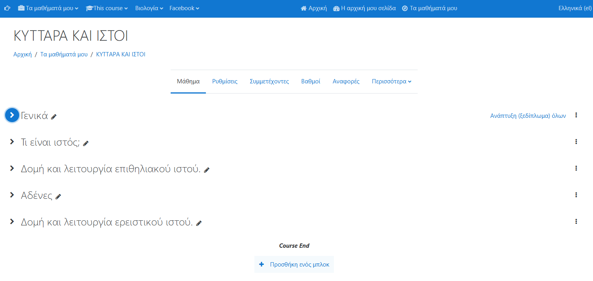
Task: Open the three-dot menu for the Αδένες section
Action: (x=576, y=195)
